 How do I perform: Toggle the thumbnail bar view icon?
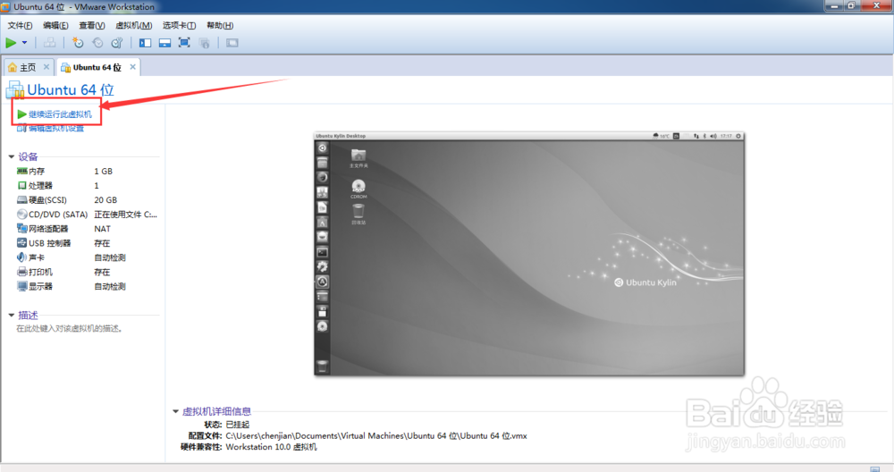click(x=164, y=43)
